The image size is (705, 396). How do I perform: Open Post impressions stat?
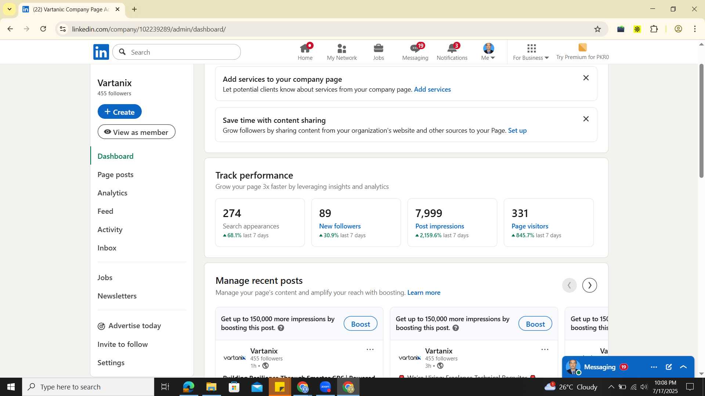click(x=440, y=226)
